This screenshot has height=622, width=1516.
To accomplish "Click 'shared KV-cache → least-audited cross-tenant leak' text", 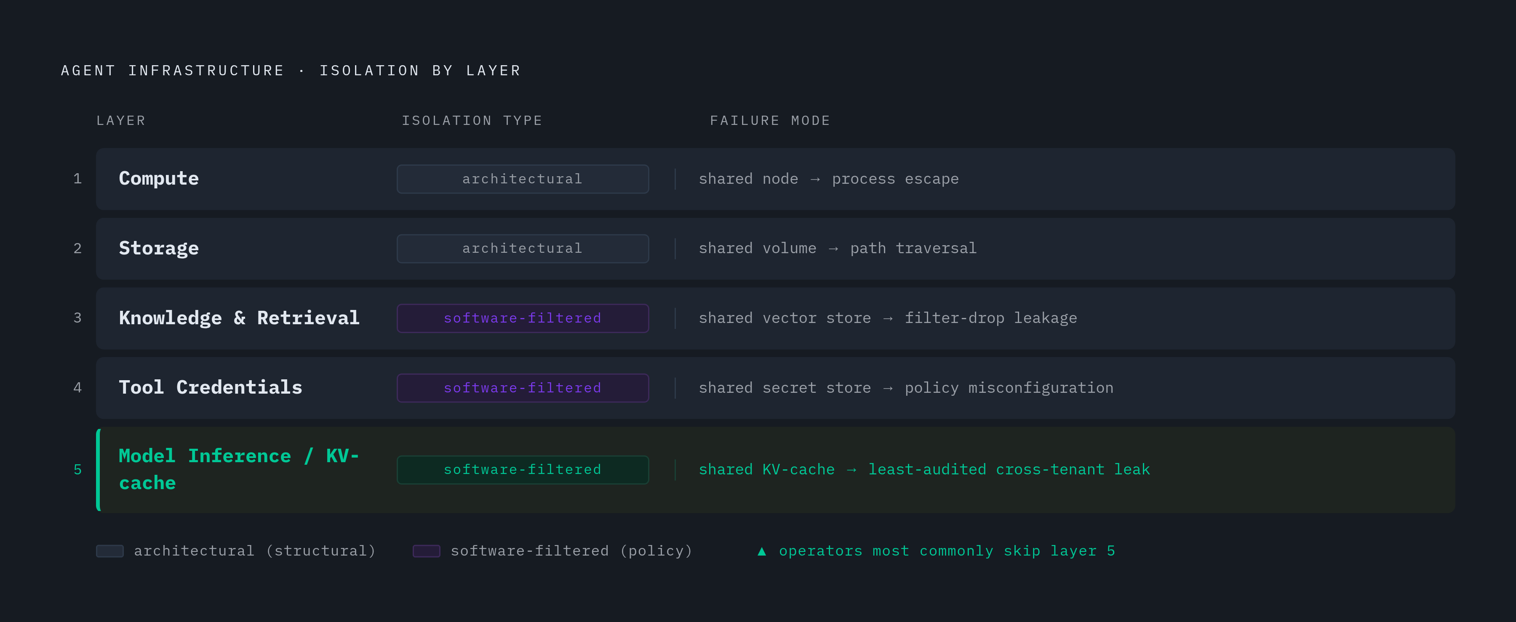I will (924, 469).
